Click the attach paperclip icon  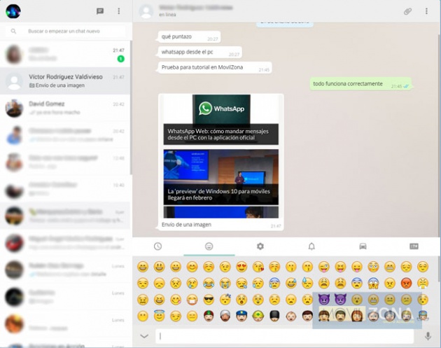point(407,11)
